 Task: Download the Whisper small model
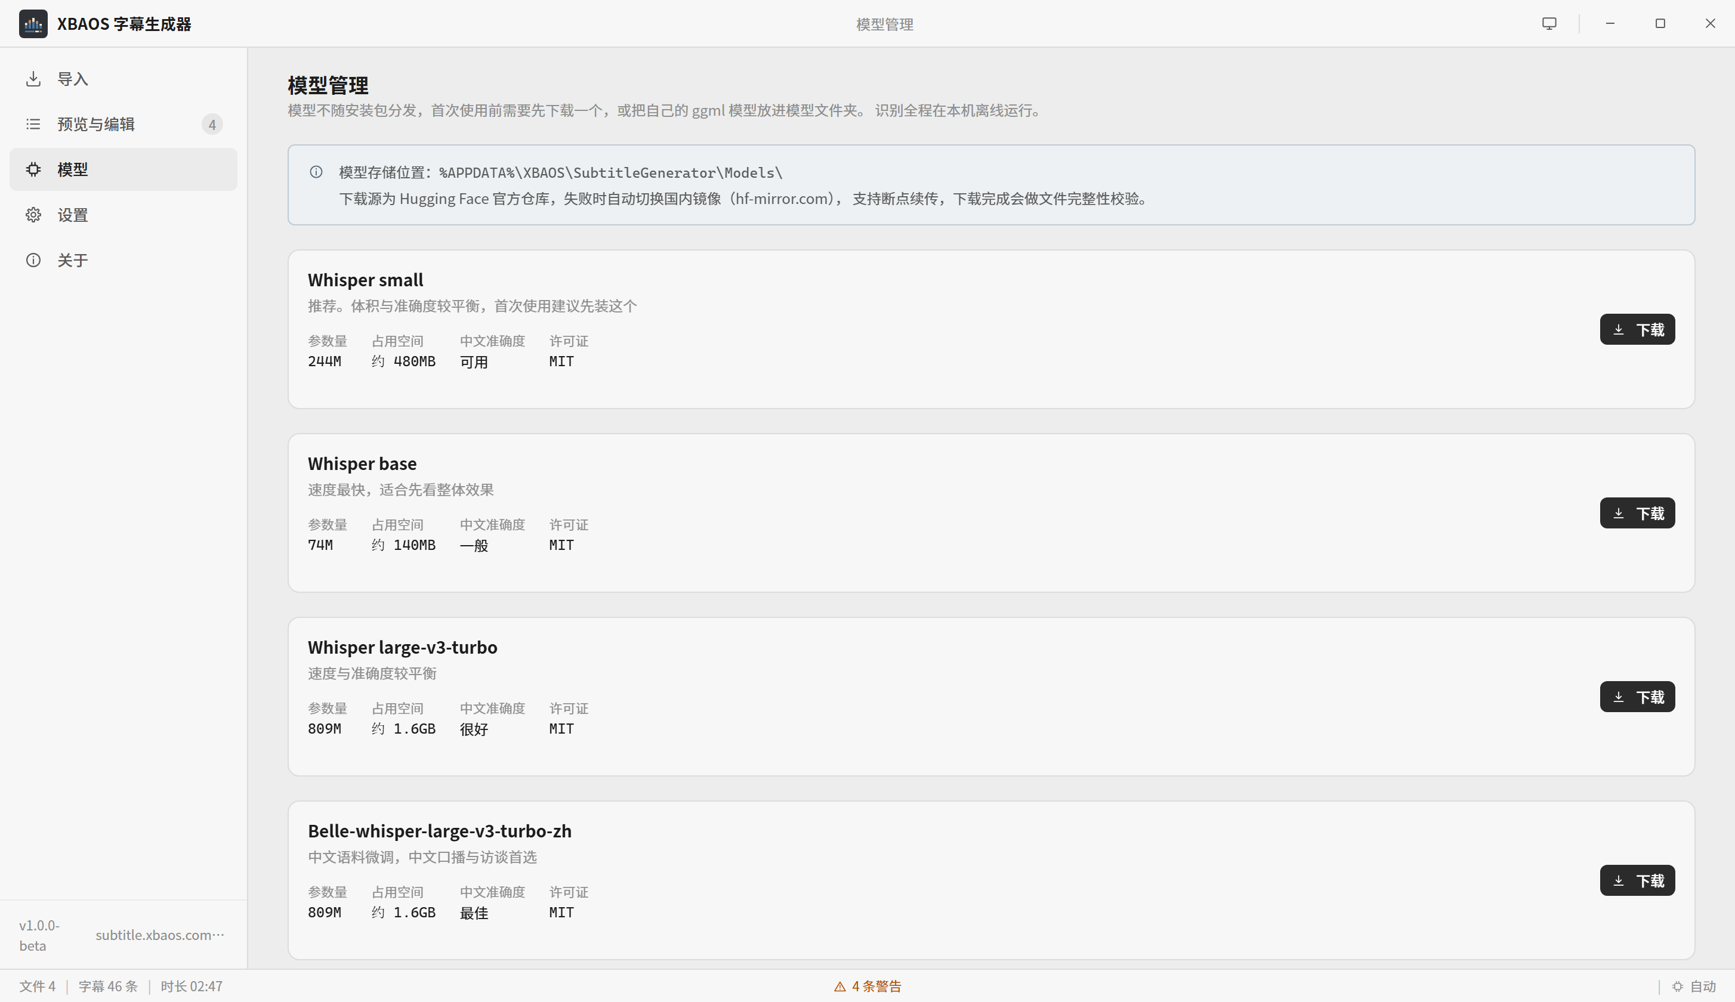1637,330
